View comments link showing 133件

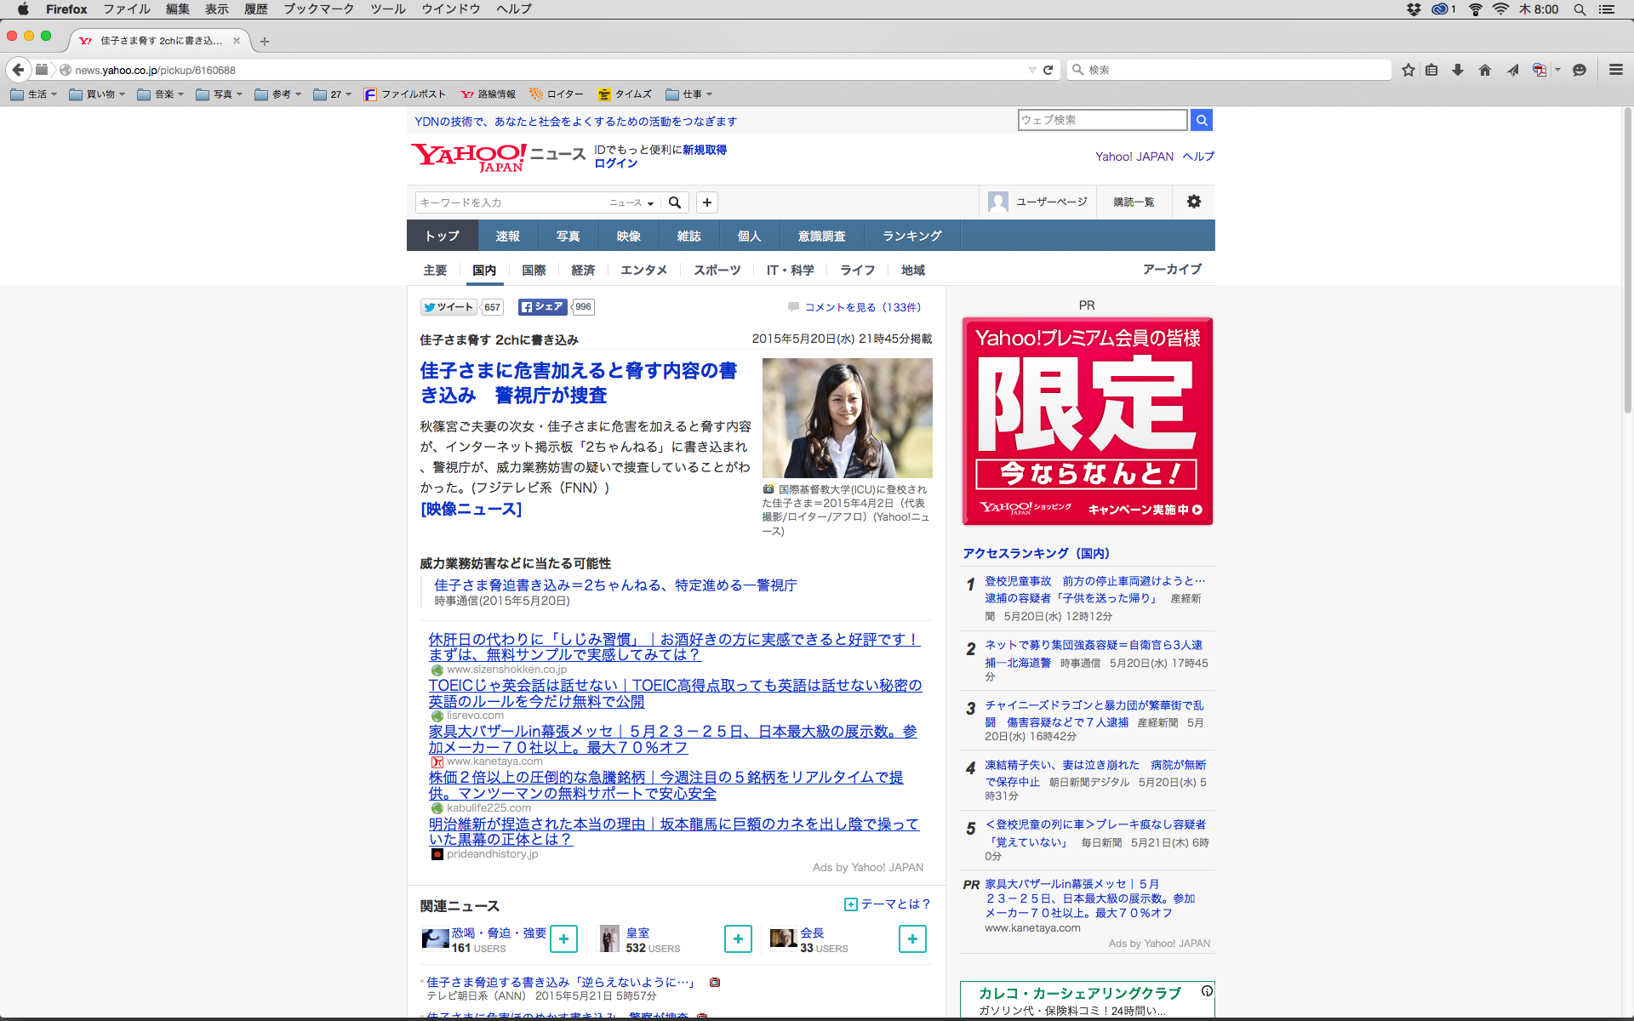[862, 307]
